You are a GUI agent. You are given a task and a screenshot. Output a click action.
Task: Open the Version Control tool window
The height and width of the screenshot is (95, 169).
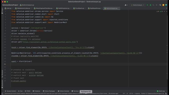(10, 91)
